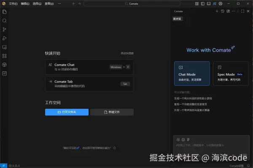Choose the first suggested question about a snake game

(193, 98)
